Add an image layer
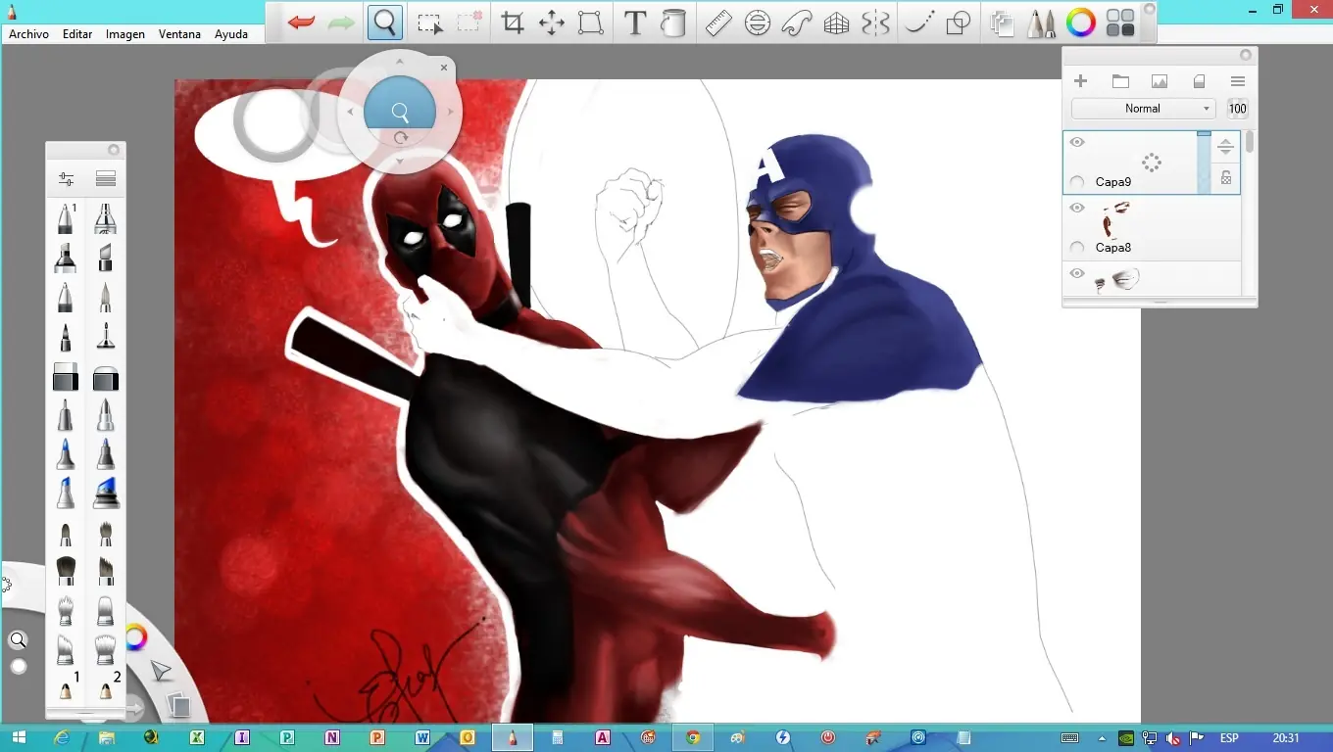Image resolution: width=1333 pixels, height=752 pixels. pos(1160,81)
